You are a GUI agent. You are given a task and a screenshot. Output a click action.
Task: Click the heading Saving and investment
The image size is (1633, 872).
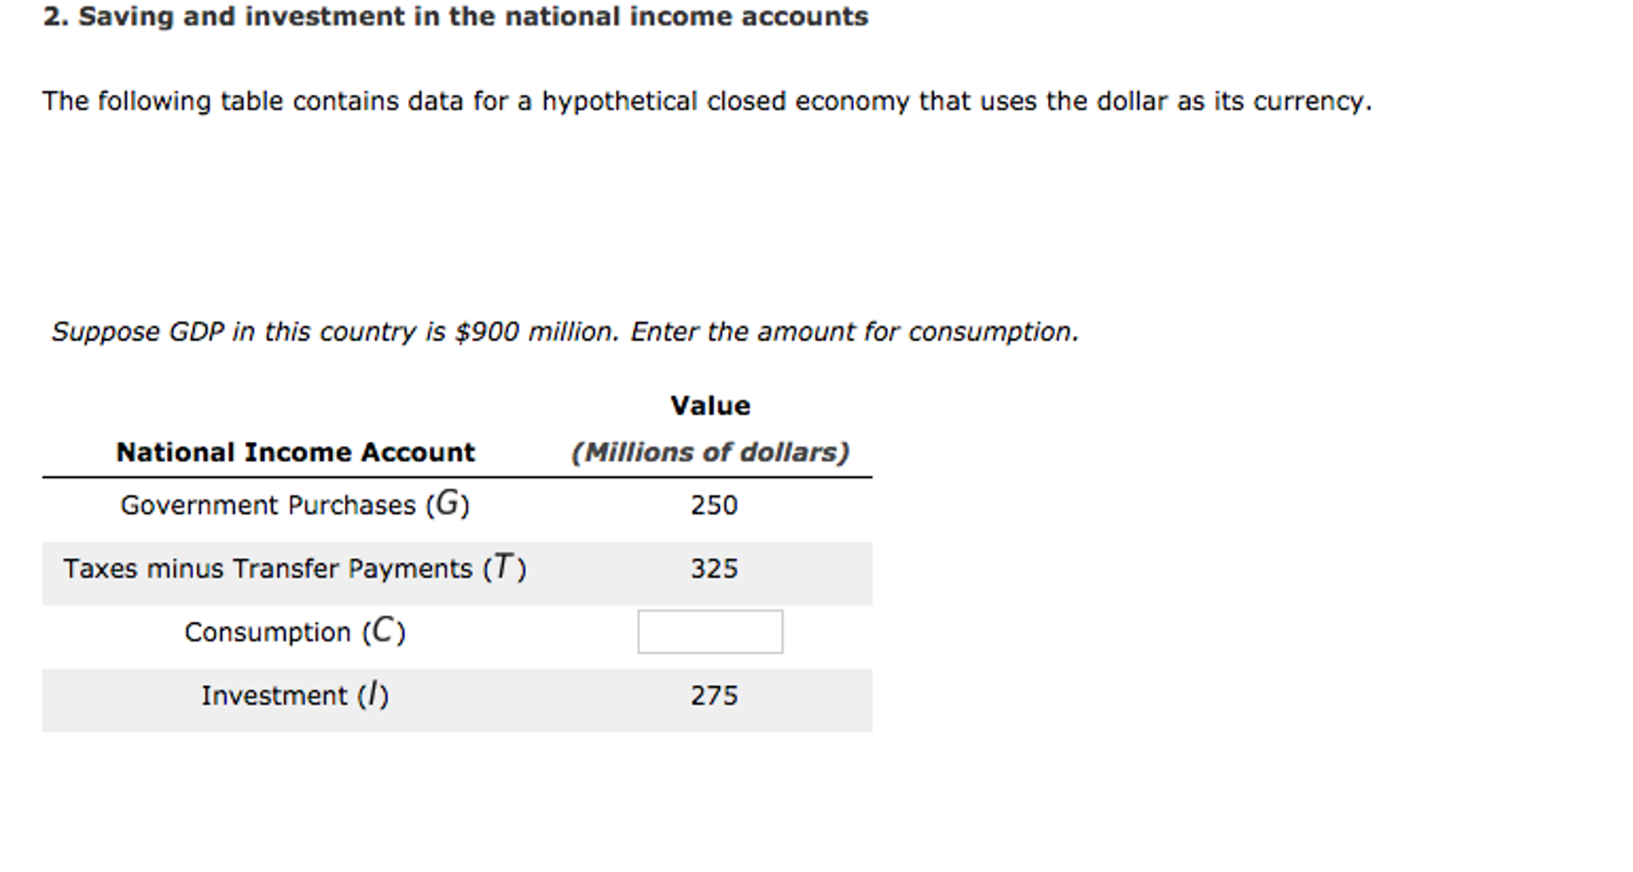(453, 16)
